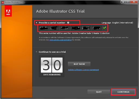Click the first serial number field

(44, 28)
